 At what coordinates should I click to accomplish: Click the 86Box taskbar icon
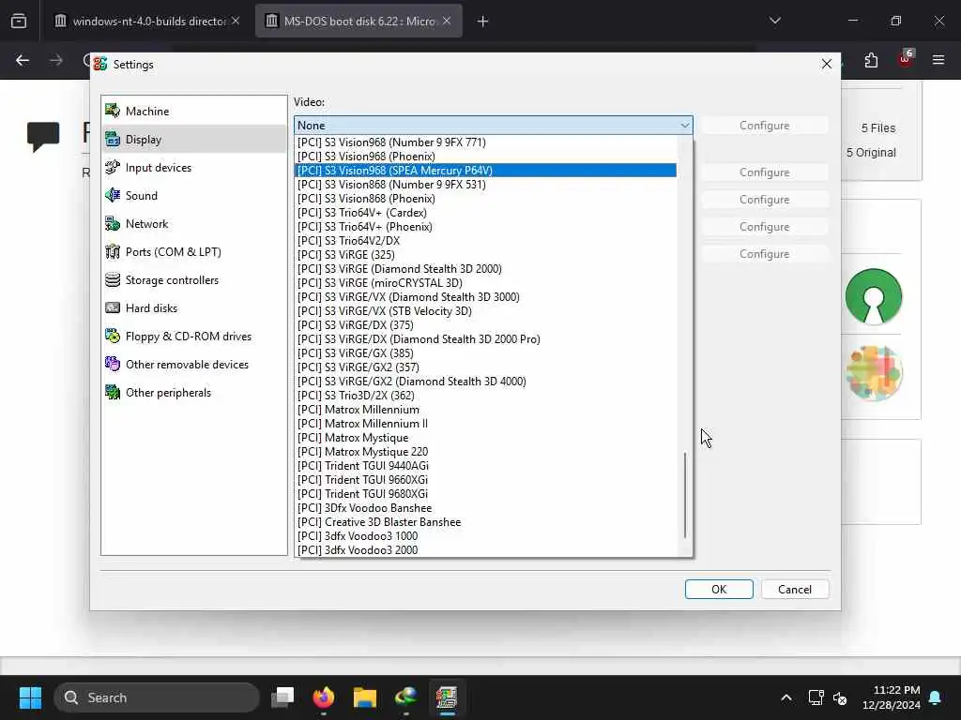447,697
